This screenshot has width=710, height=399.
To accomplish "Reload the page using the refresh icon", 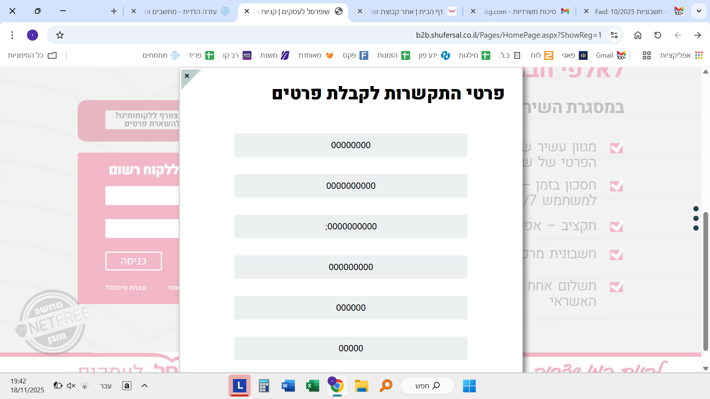I will click(657, 35).
